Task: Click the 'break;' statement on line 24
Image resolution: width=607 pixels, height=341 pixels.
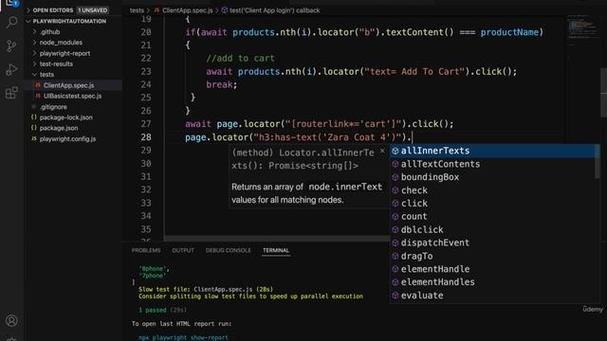Action: point(221,84)
